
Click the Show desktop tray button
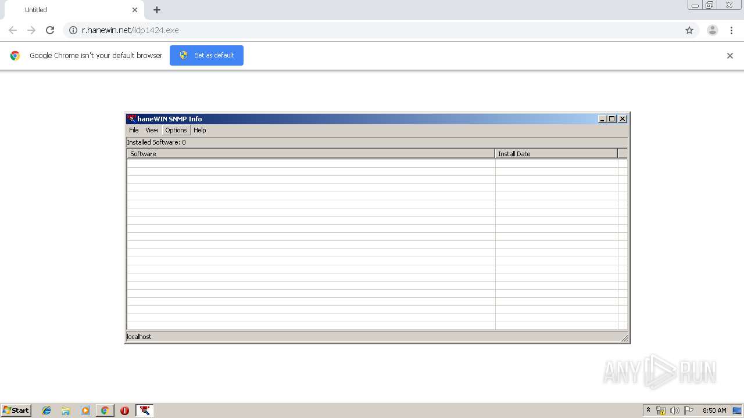738,410
